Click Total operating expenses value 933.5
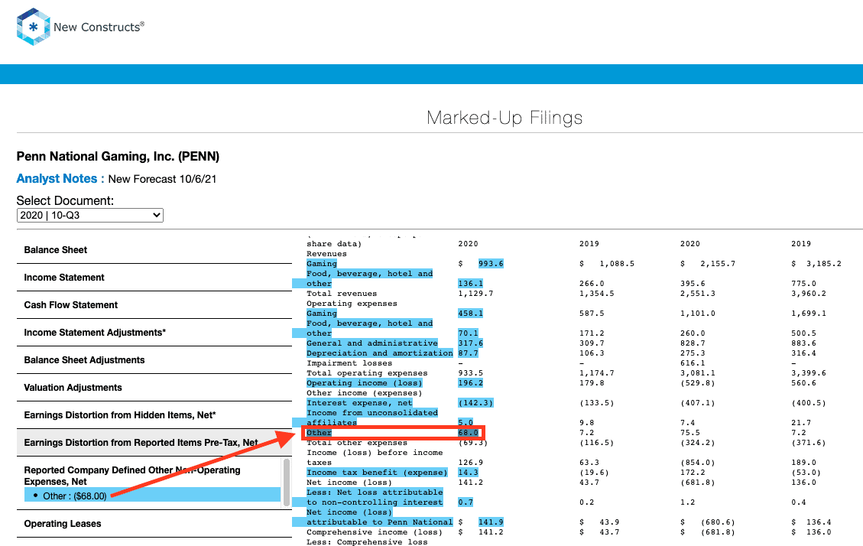Screen dimensions: 863x546 pyautogui.click(x=471, y=372)
